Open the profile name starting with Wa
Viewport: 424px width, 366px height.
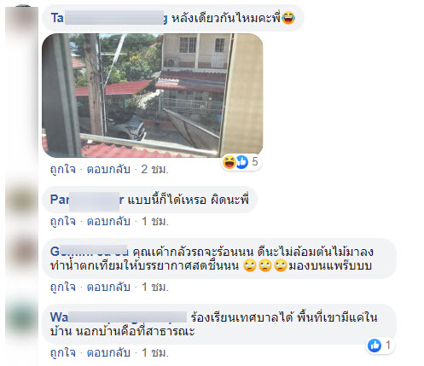[x=119, y=317]
